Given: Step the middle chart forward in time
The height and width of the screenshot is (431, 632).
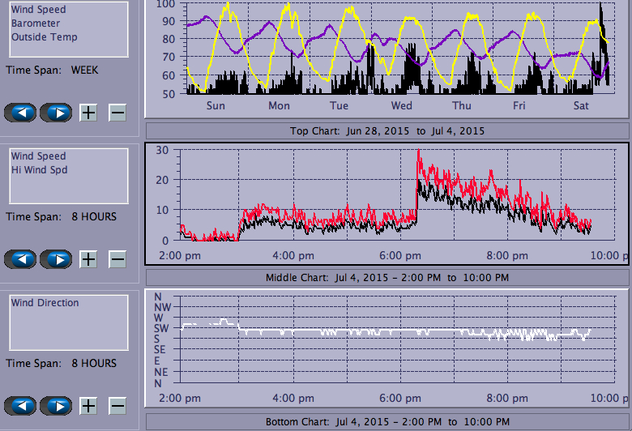Looking at the screenshot, I should pos(56,259).
